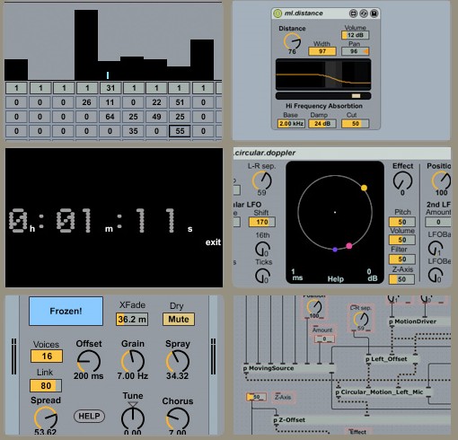This screenshot has width=458, height=440.
Task: Open the HELP button in granular device
Action: [x=89, y=416]
